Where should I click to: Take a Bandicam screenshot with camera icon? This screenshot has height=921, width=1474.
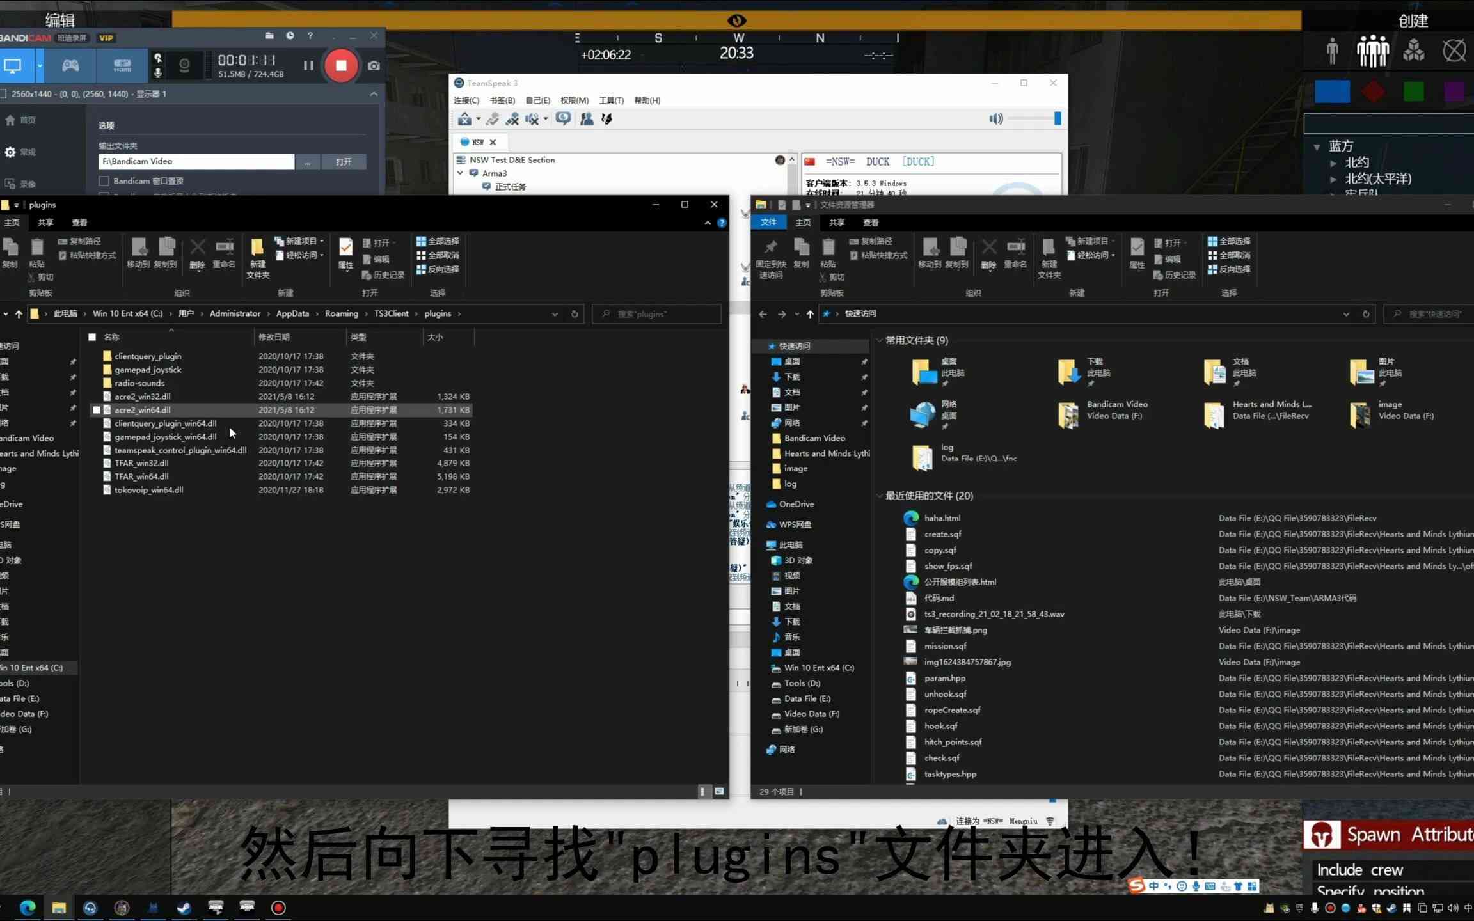(374, 65)
